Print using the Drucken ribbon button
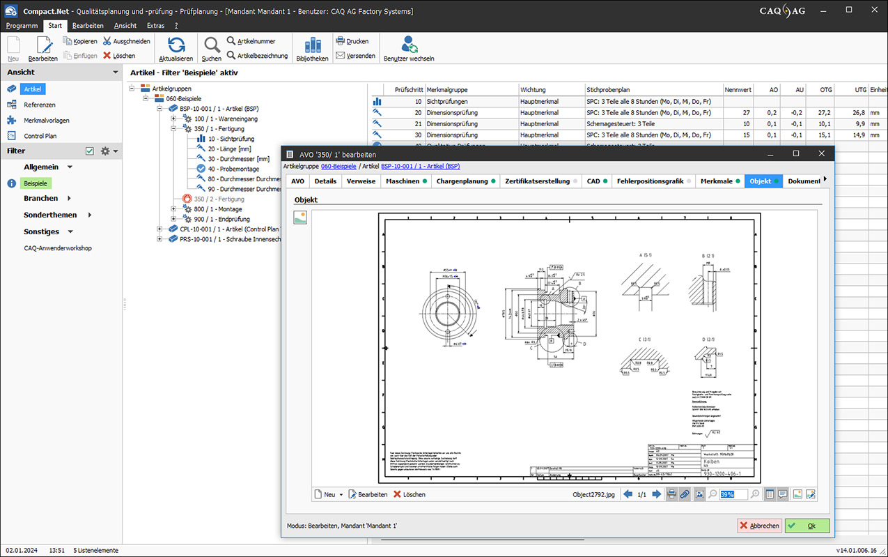 352,41
